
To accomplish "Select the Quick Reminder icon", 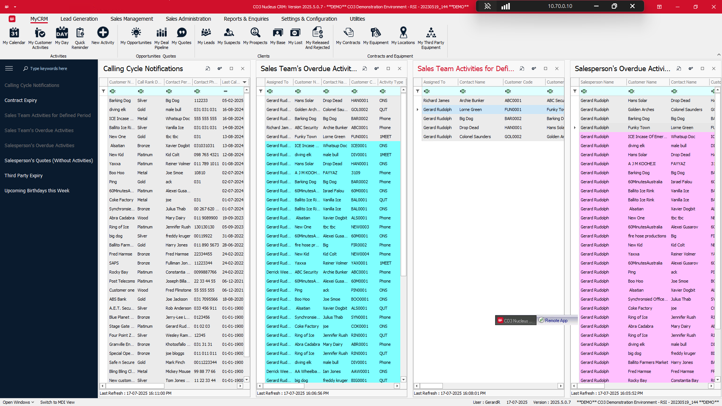I will coord(80,36).
